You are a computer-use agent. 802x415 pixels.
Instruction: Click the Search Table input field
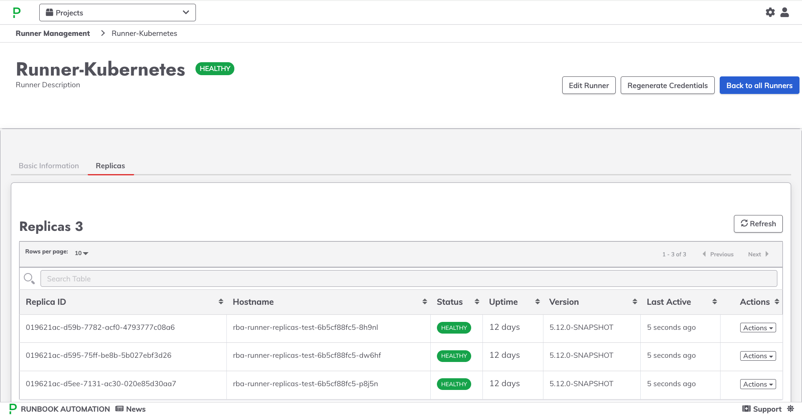pyautogui.click(x=408, y=279)
